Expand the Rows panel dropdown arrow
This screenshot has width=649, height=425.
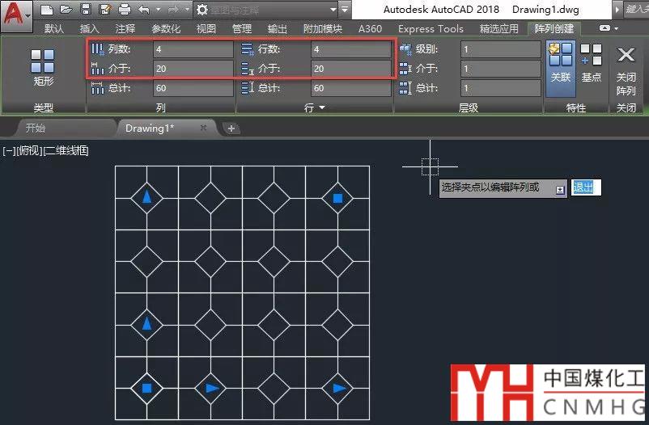(x=322, y=107)
